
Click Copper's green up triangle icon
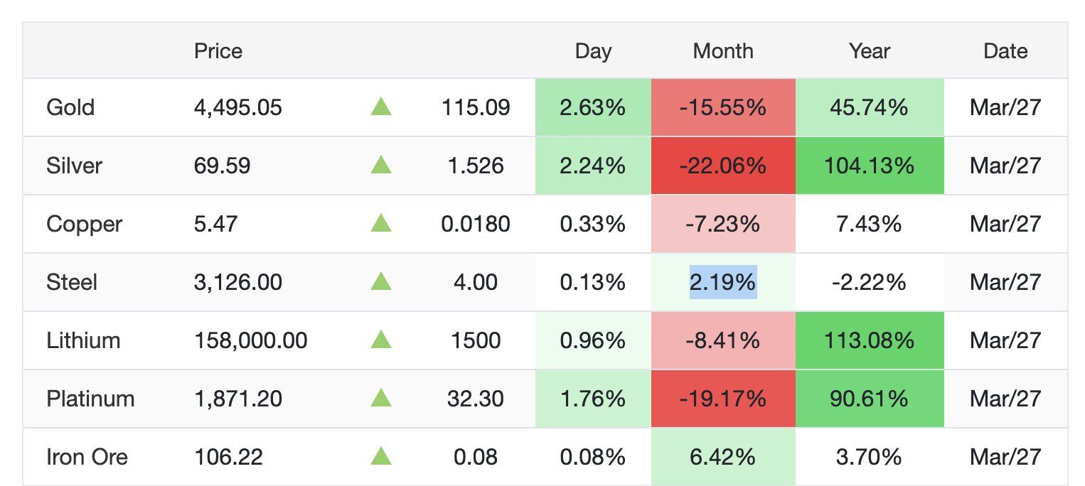click(x=381, y=225)
